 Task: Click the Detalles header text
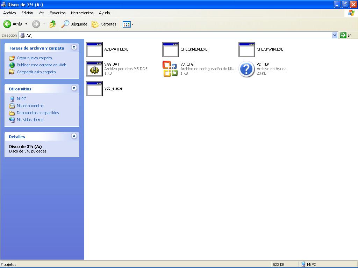pos(17,137)
